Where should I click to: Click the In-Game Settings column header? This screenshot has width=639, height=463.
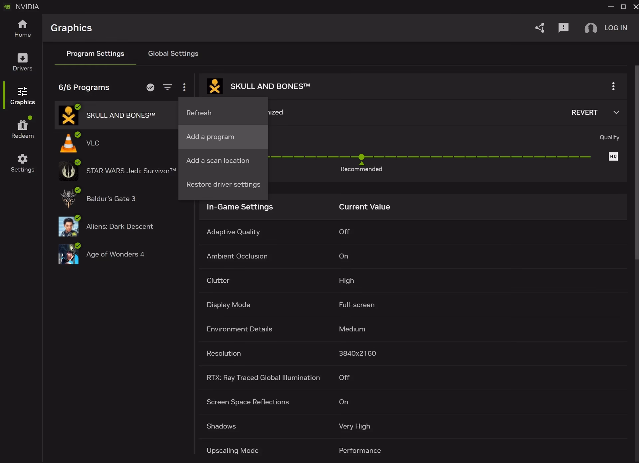[240, 207]
